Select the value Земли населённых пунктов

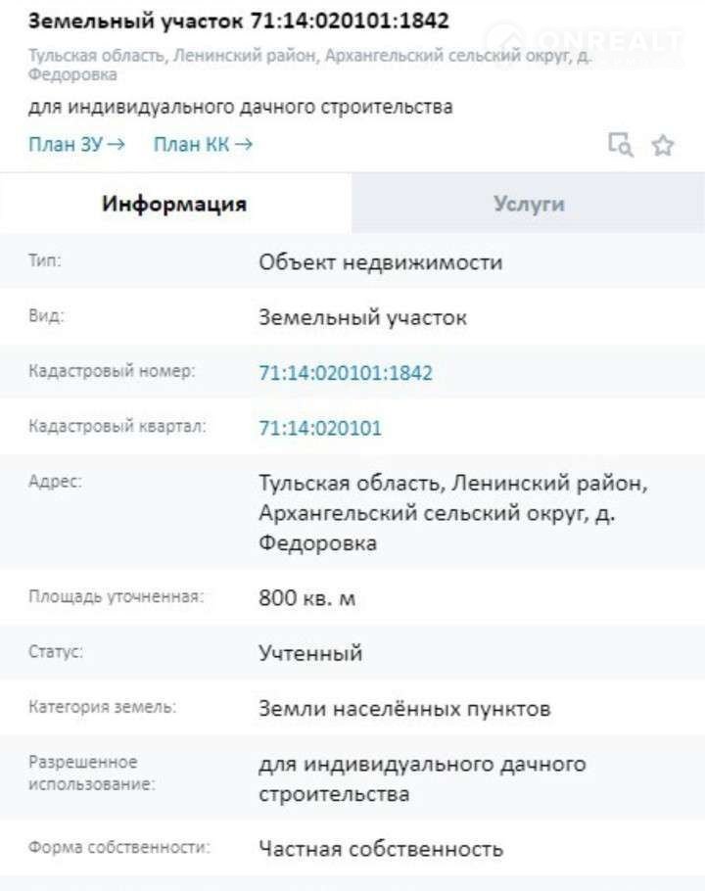pyautogui.click(x=404, y=708)
